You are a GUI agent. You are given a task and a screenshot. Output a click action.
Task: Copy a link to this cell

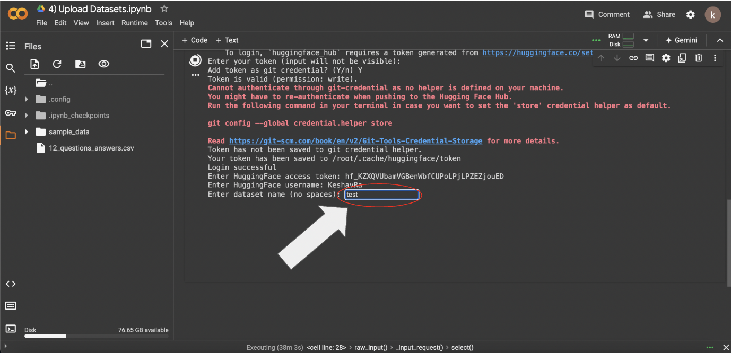633,58
